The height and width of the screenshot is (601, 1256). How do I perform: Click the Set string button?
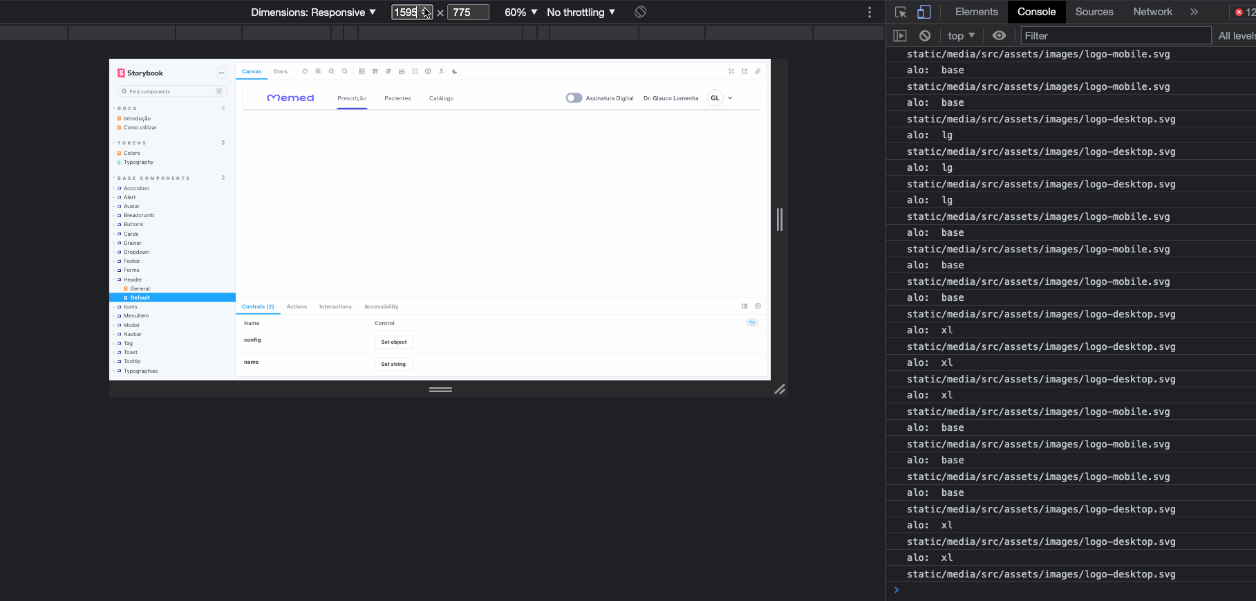pos(393,364)
